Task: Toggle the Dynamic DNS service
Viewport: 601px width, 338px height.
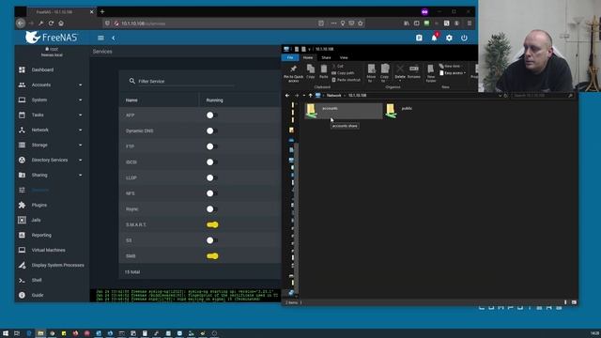Action: (x=212, y=131)
